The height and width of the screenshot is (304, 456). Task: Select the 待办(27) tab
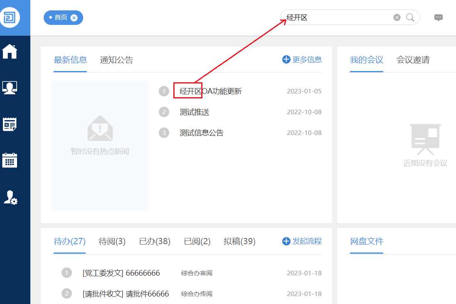pos(69,241)
